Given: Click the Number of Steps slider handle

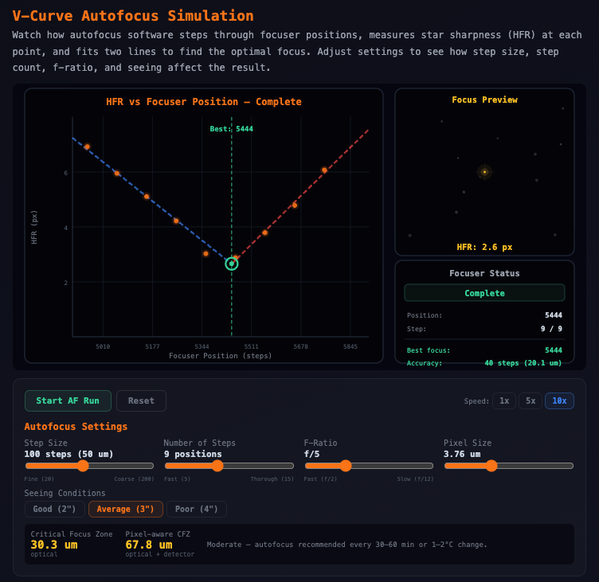Looking at the screenshot, I should click(x=217, y=466).
